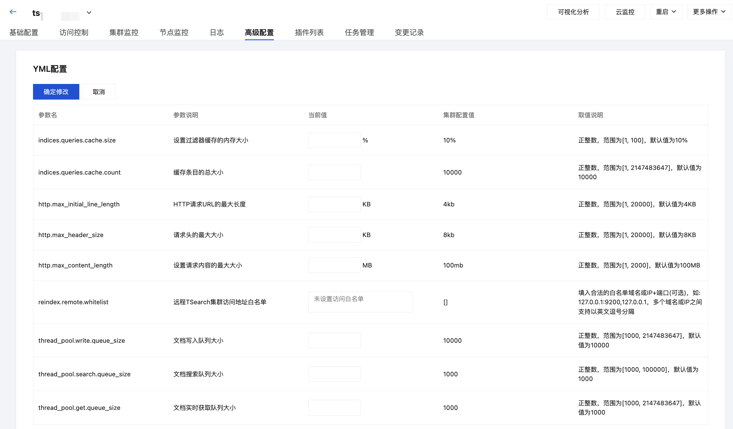Go to the 日志 tab
The image size is (733, 429).
(x=217, y=32)
